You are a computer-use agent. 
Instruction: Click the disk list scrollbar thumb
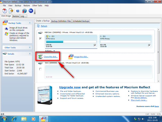158,52
